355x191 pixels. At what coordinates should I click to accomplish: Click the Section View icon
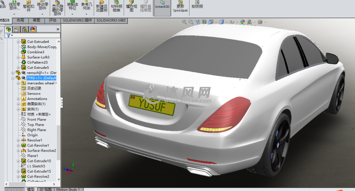click(204, 22)
